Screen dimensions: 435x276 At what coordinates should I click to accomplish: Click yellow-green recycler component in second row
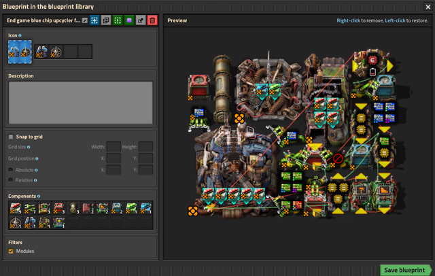point(44,222)
